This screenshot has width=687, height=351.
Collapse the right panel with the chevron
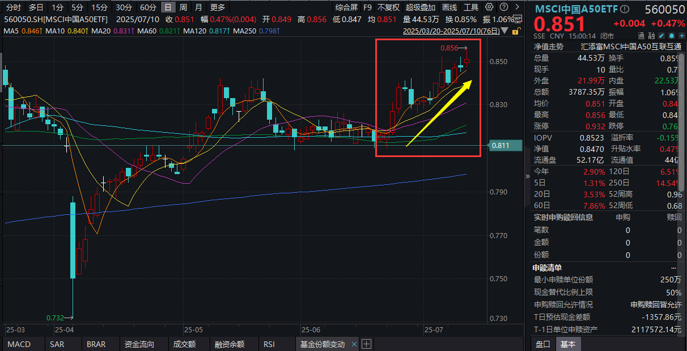click(527, 176)
